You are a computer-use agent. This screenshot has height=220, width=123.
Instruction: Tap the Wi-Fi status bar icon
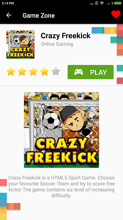pyautogui.click(x=102, y=3)
